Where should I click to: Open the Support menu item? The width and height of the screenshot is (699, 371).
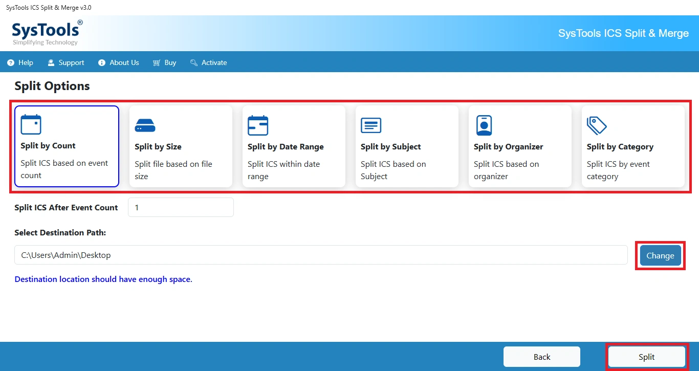point(66,63)
